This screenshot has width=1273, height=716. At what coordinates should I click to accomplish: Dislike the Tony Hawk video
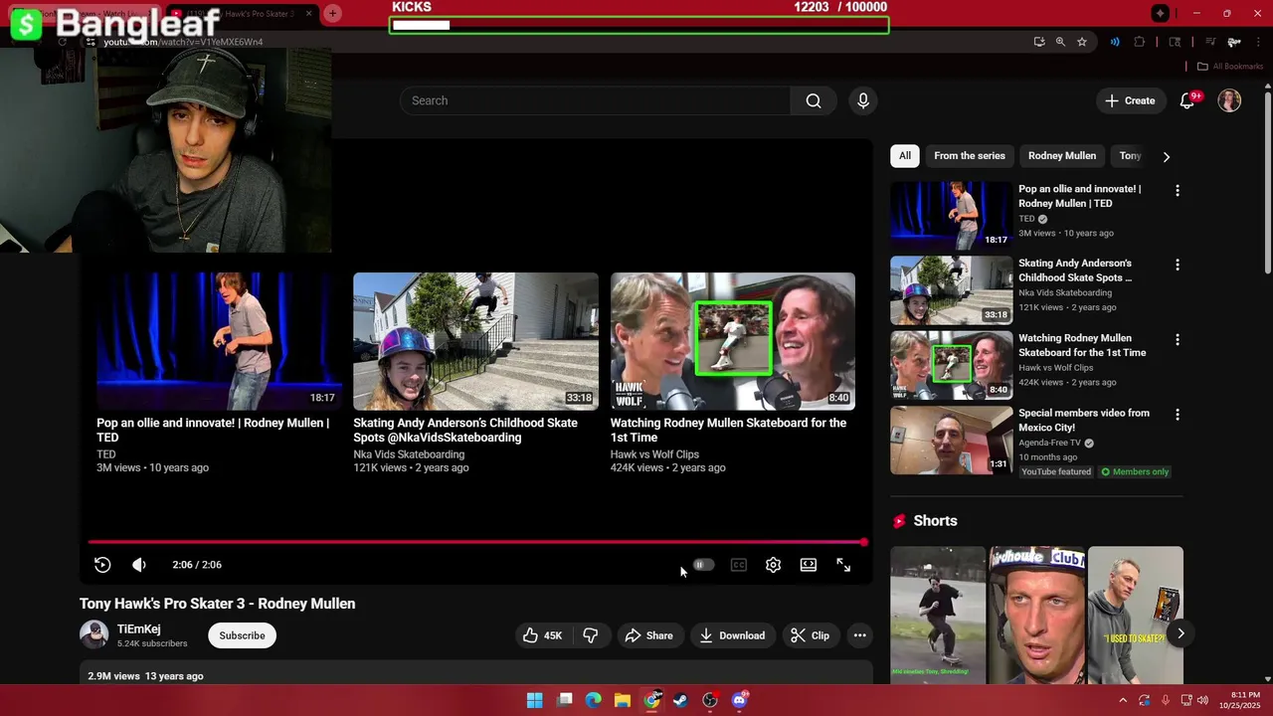pos(590,635)
